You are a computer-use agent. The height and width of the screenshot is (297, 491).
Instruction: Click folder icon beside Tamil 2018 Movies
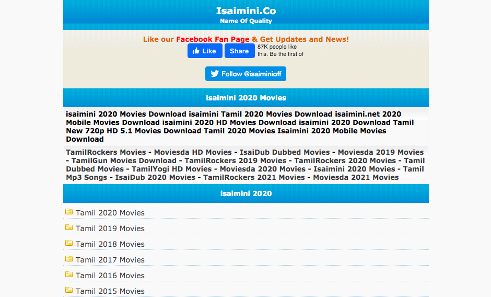pos(68,243)
